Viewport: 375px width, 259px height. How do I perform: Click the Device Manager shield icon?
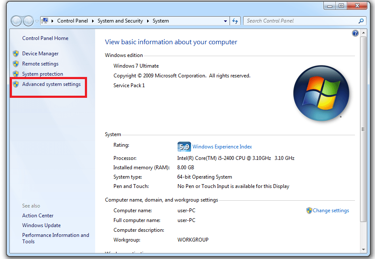pos(16,54)
